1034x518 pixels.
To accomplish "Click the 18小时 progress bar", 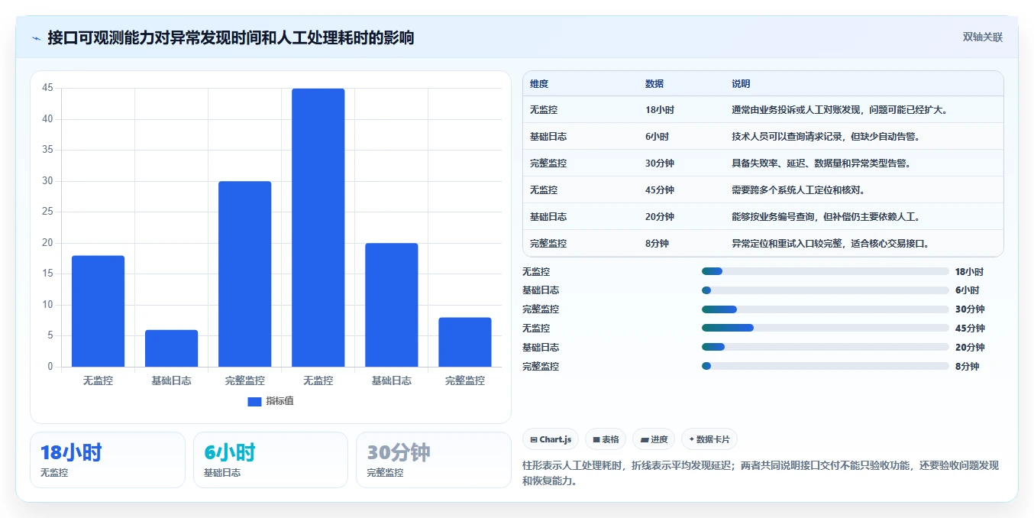I will (825, 271).
